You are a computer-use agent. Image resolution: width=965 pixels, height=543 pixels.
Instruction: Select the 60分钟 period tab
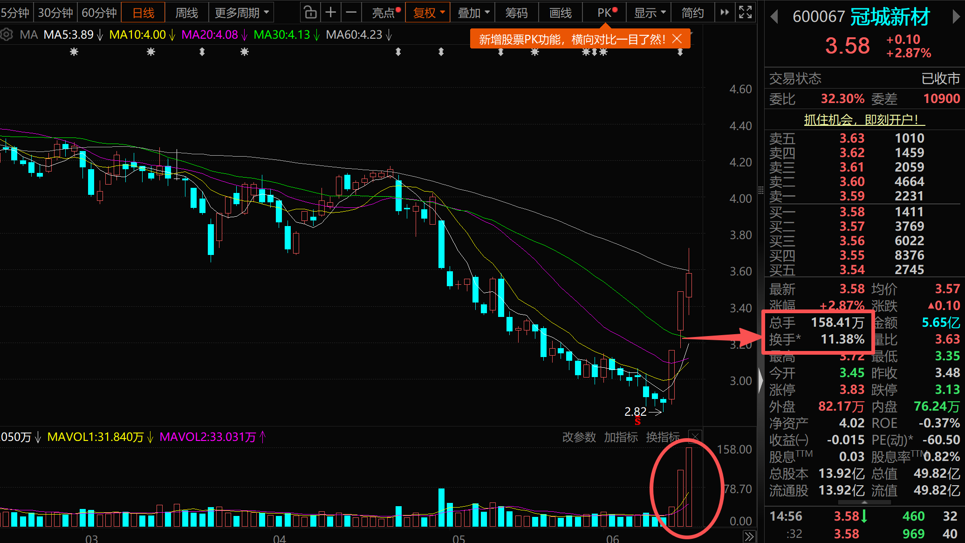[x=99, y=13]
